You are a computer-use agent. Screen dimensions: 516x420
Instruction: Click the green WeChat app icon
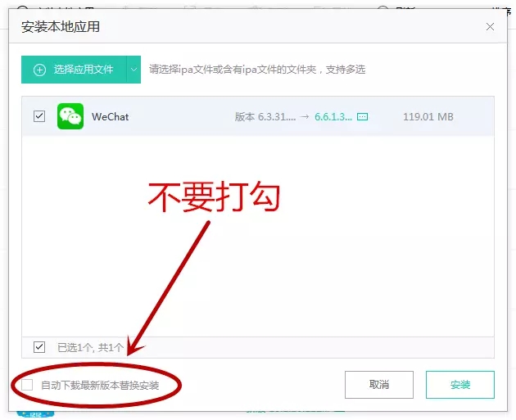coord(70,116)
